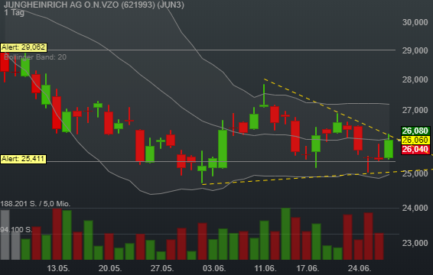The width and height of the screenshot is (433, 275).
Task: Click the tallest green volume bar near 11.06.
Action: (x=286, y=234)
